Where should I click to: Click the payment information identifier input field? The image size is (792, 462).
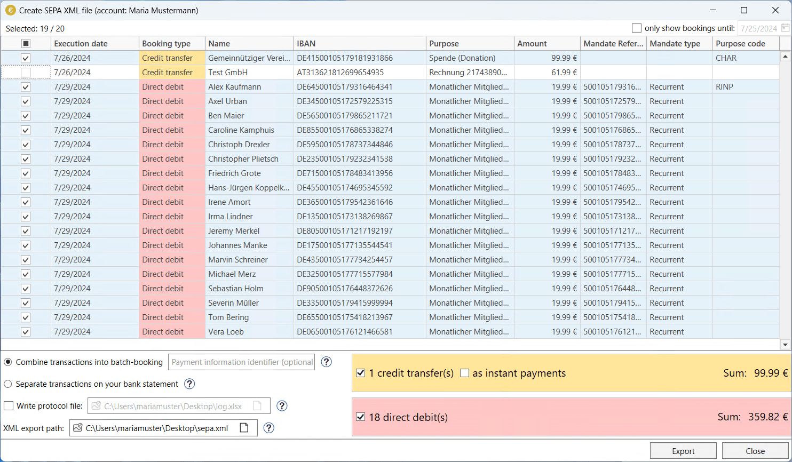(x=241, y=362)
